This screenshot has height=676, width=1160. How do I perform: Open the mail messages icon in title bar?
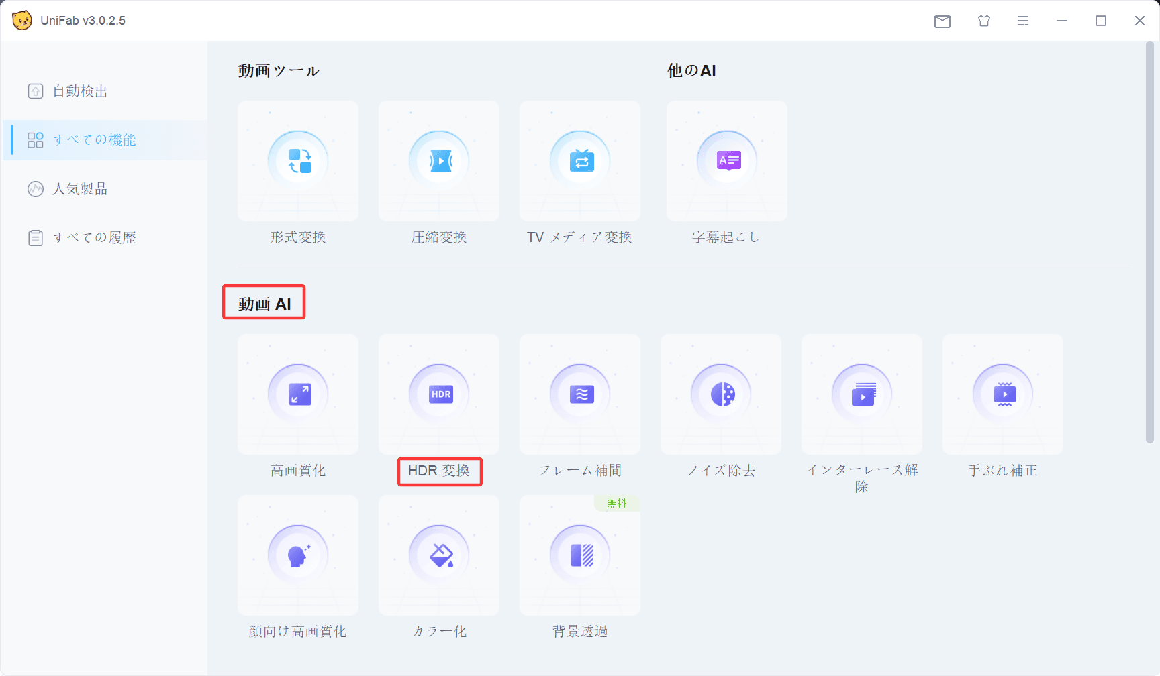click(942, 21)
